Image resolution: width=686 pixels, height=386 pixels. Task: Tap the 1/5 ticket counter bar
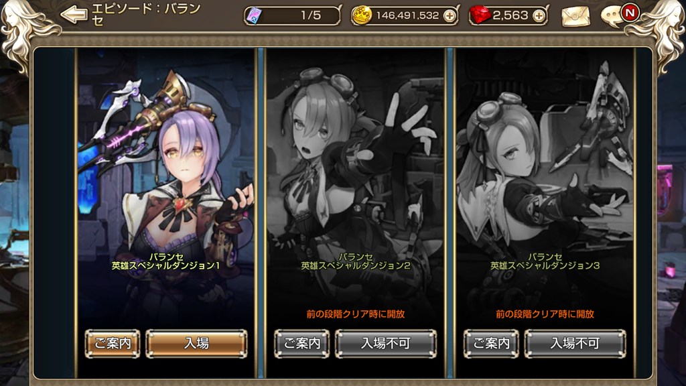(292, 16)
